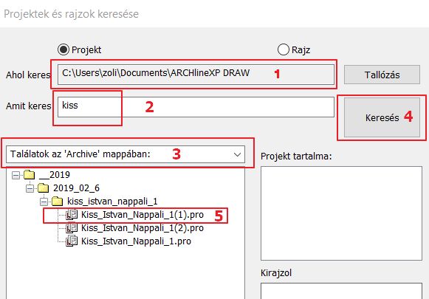429x299 pixels.
Task: Click the Kiss_Istvan_Nappali_1(1).pro project icon
Action: click(x=72, y=215)
